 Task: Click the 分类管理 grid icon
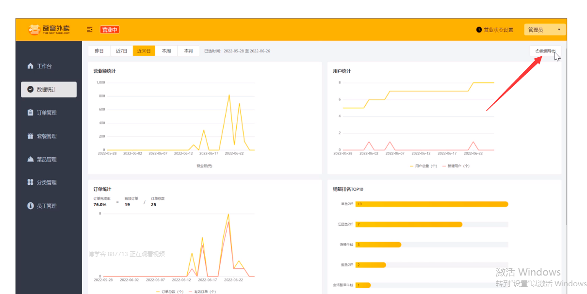[31, 182]
